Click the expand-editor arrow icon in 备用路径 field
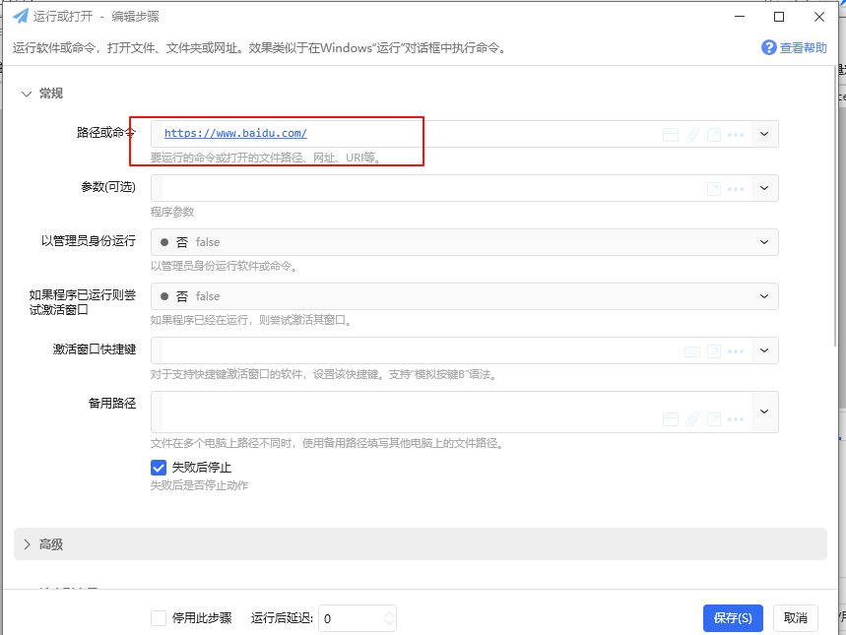Image resolution: width=846 pixels, height=635 pixels. click(714, 419)
